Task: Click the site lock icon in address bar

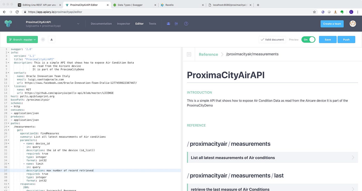Action: click(x=25, y=12)
